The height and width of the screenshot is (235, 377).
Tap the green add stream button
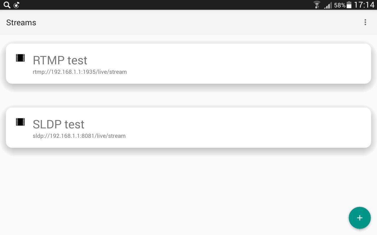[360, 218]
